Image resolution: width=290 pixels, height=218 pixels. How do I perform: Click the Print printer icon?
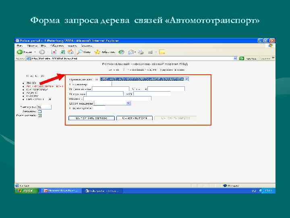click(141, 52)
